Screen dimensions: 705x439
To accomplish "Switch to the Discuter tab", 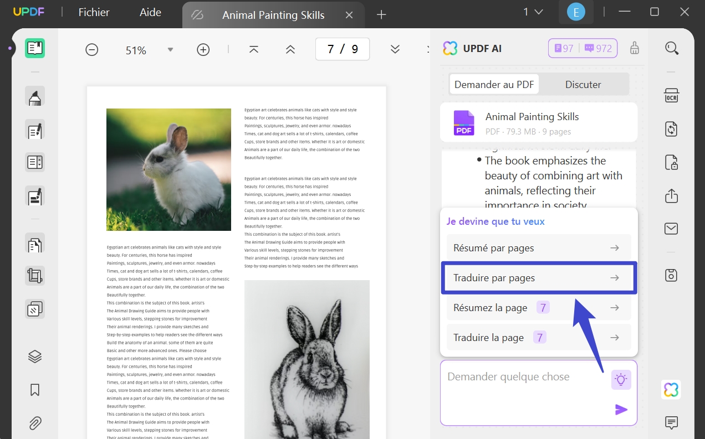I will point(583,84).
